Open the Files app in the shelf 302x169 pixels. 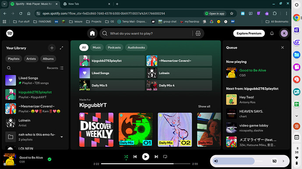pos(297,55)
